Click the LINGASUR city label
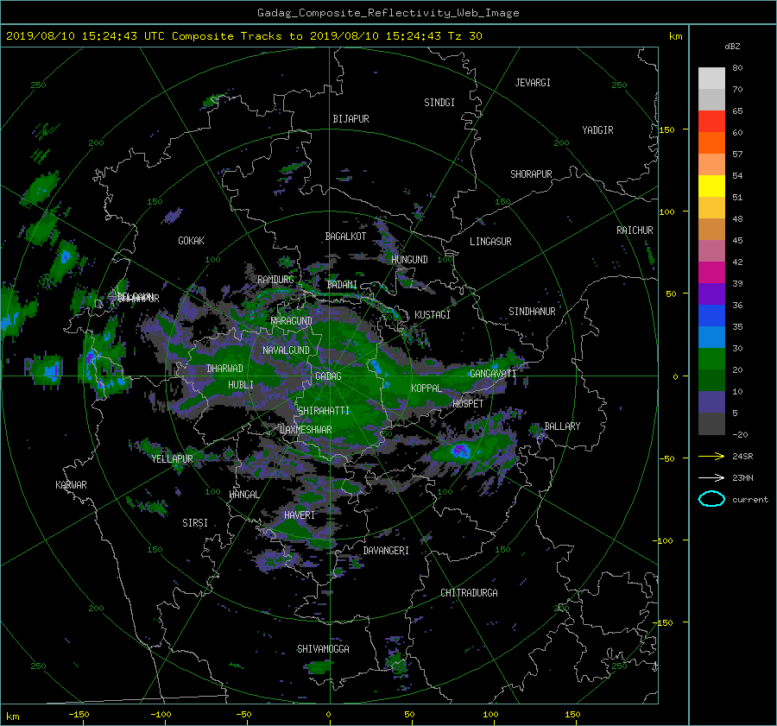Screen dimensions: 777x726 coord(490,242)
